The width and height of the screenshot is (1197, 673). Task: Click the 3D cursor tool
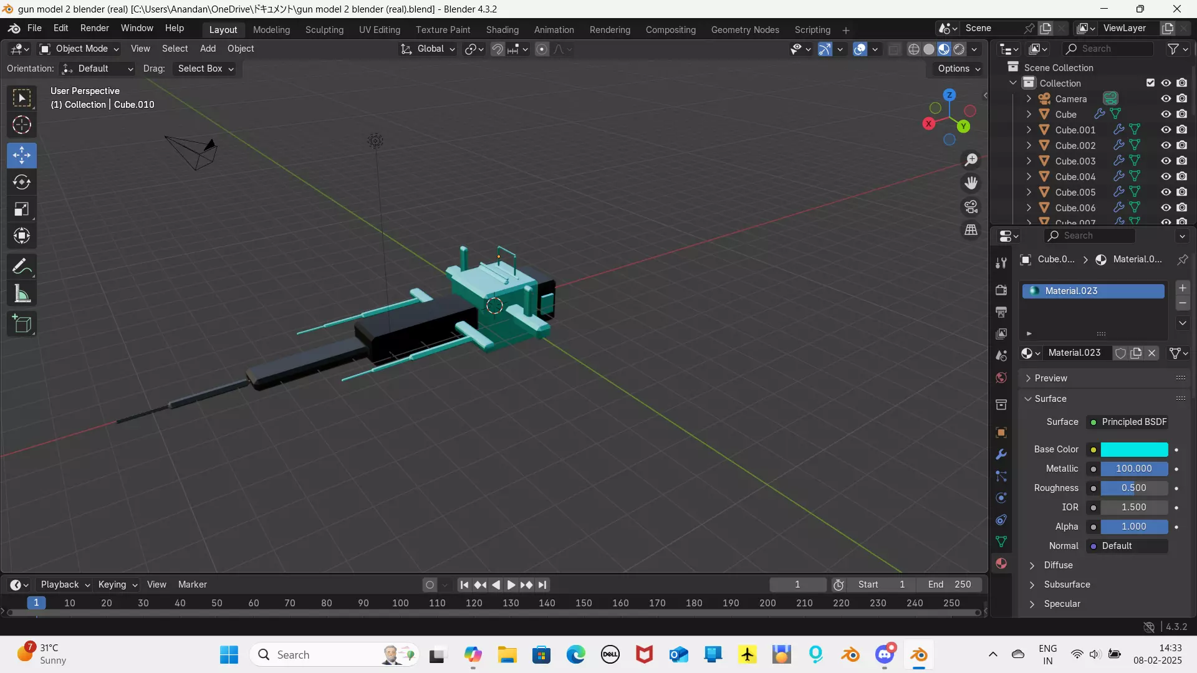pyautogui.click(x=22, y=125)
